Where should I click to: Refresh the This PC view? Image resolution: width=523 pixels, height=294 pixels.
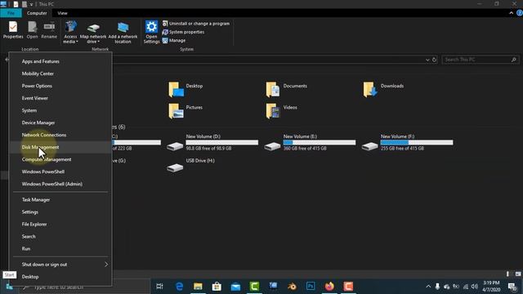[x=434, y=60]
